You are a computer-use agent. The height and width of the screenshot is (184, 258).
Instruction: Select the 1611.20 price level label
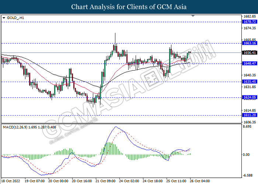pos(250,115)
